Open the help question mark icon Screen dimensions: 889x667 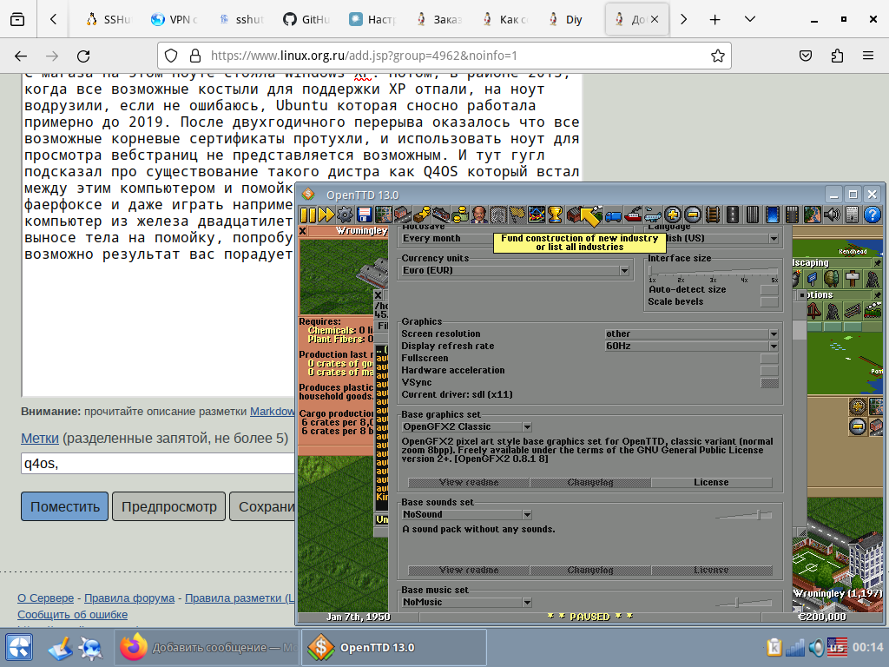[872, 215]
